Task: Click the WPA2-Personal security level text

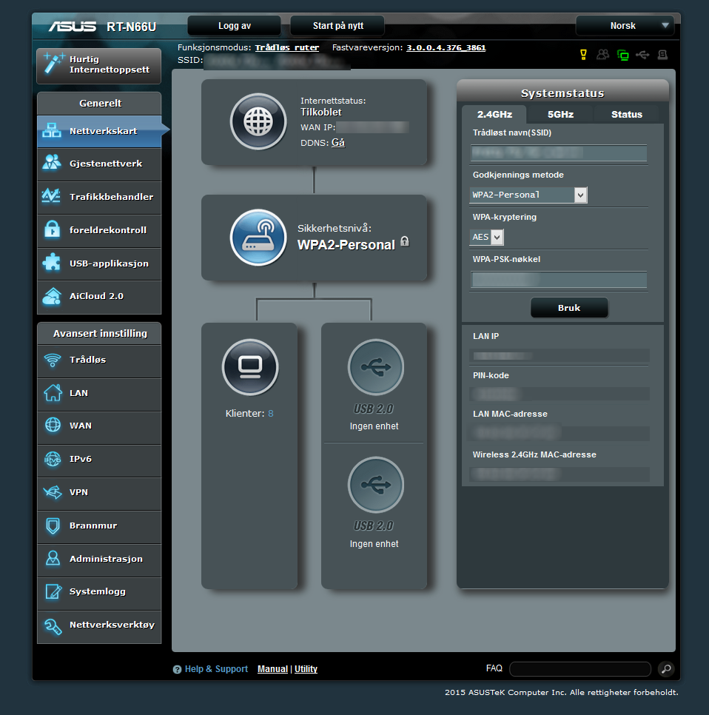Action: point(346,245)
